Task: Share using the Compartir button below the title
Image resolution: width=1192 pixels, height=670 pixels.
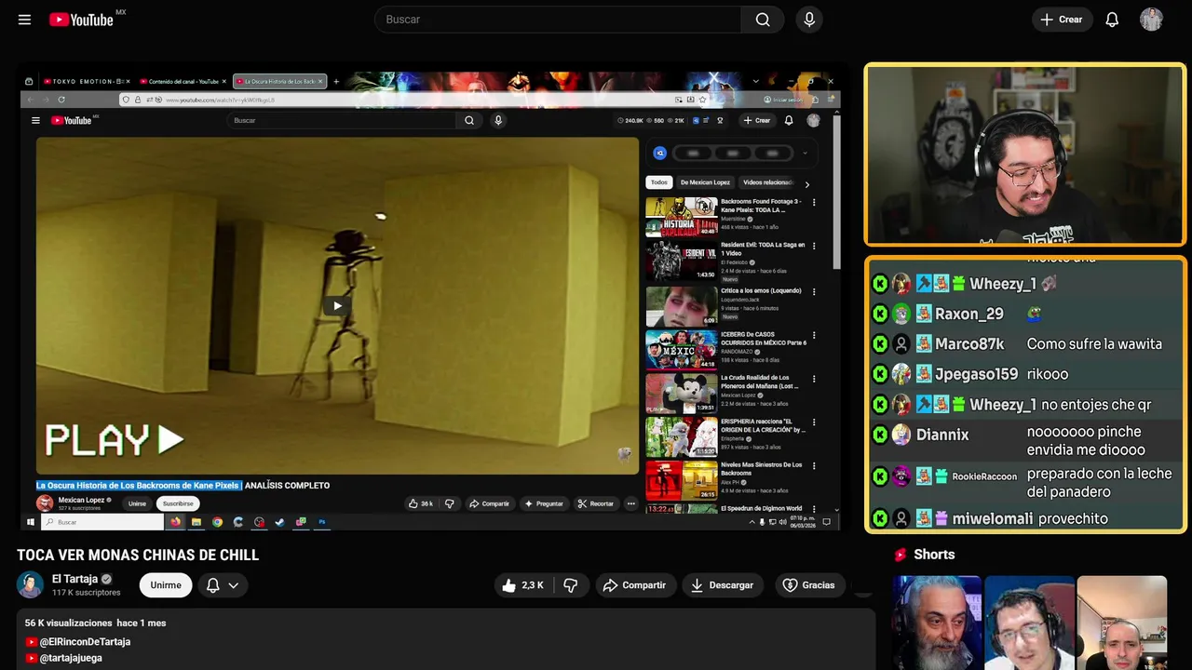Action: coord(635,585)
